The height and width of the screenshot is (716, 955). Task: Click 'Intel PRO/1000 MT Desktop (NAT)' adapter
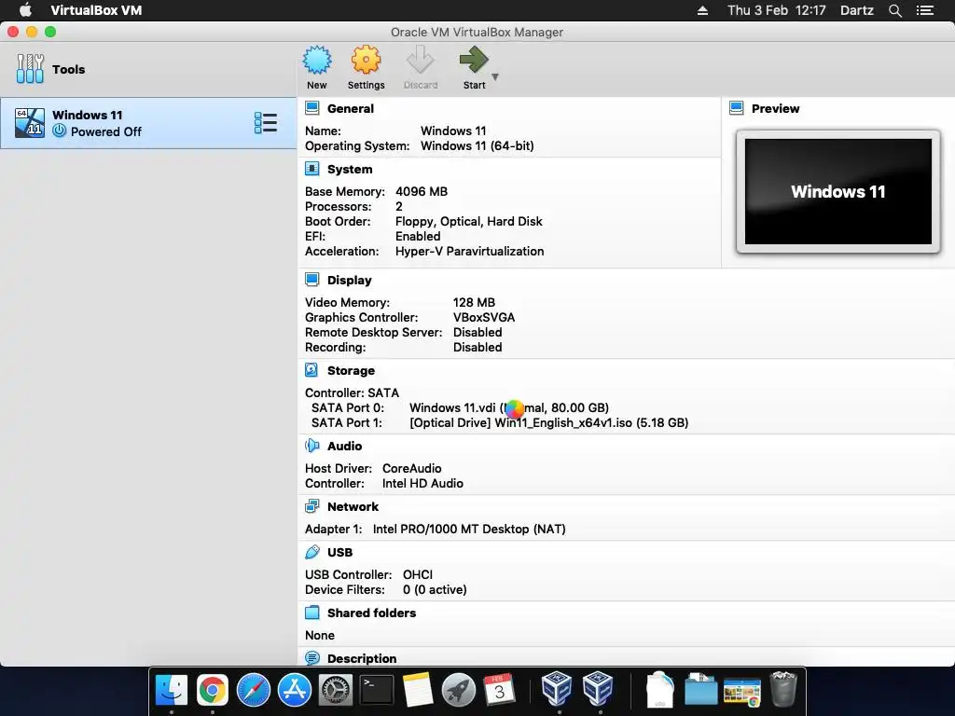pos(469,530)
